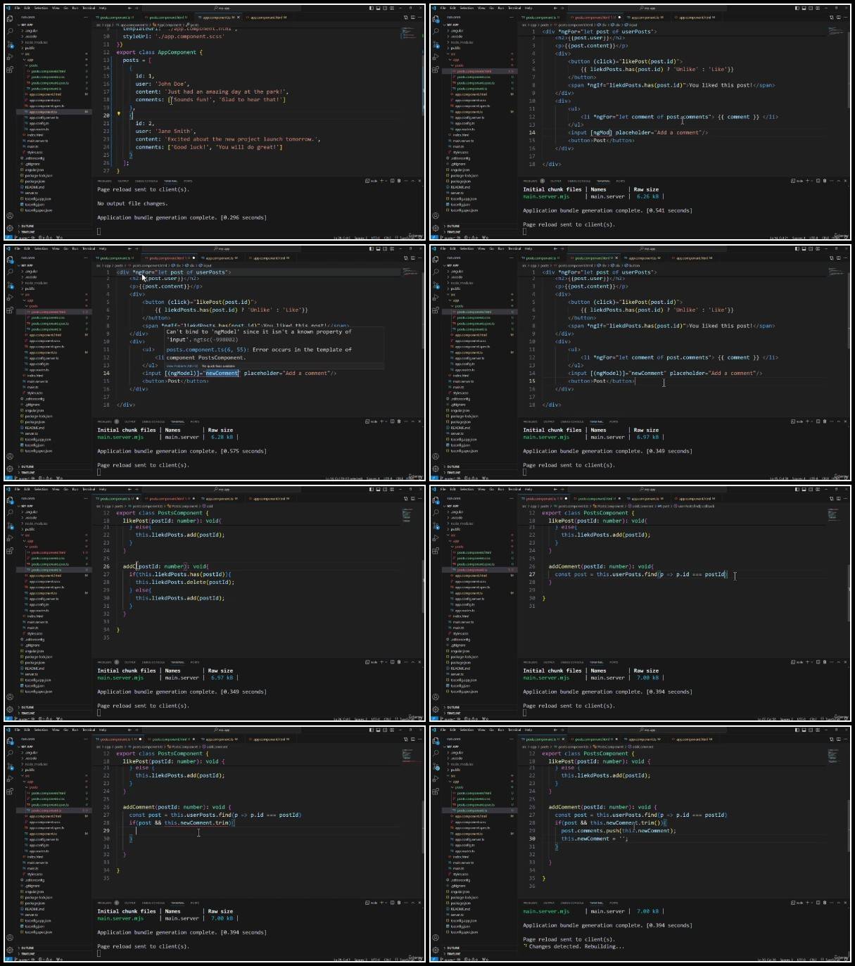
Task: Split the editor in the AppComponent code frame
Action: click(x=412, y=17)
